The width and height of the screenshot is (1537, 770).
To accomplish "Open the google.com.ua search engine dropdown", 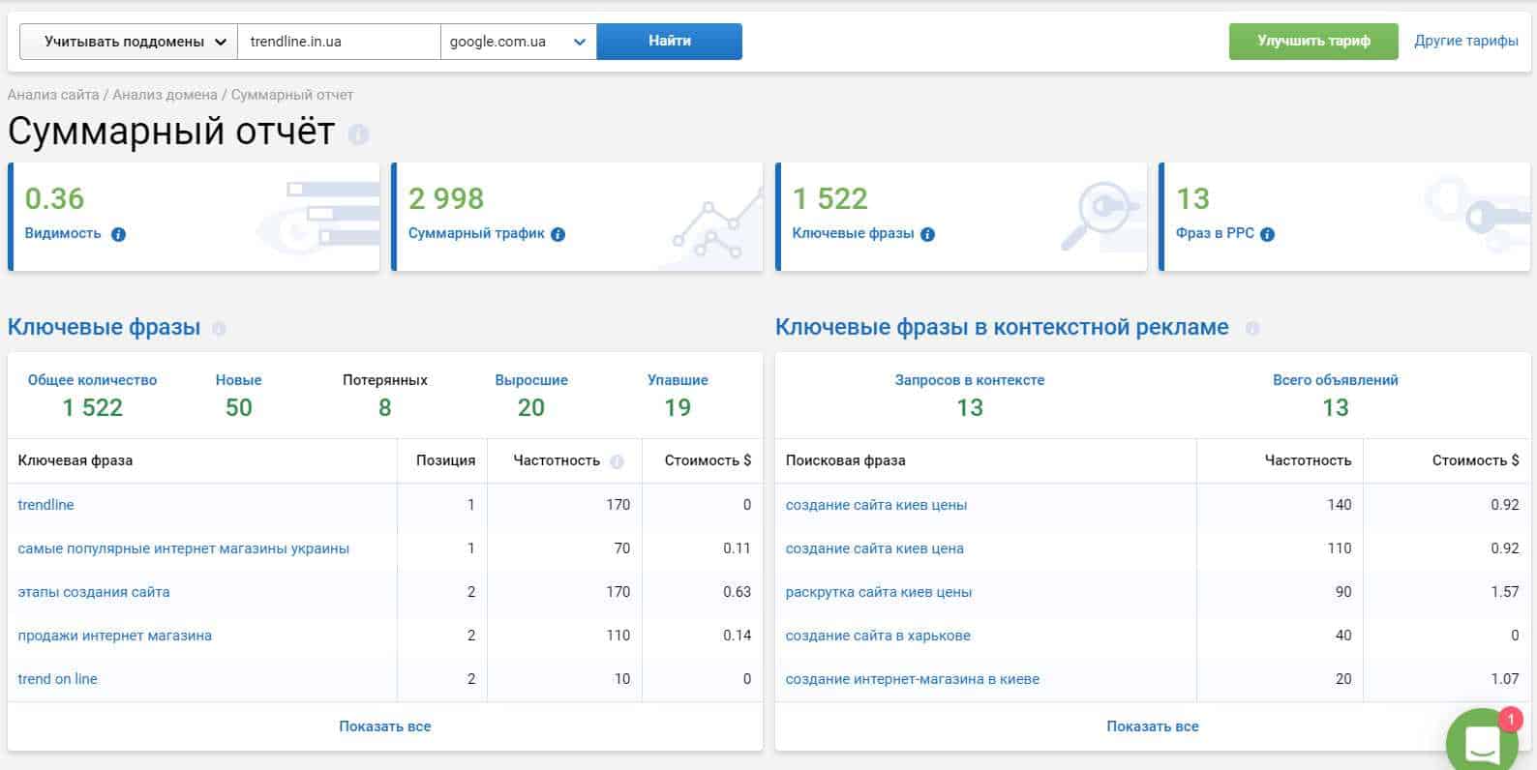I will tap(518, 42).
